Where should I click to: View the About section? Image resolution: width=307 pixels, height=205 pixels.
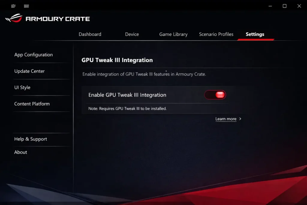(20, 152)
